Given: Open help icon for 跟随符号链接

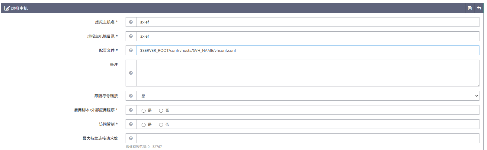Looking at the screenshot, I should tap(131, 96).
